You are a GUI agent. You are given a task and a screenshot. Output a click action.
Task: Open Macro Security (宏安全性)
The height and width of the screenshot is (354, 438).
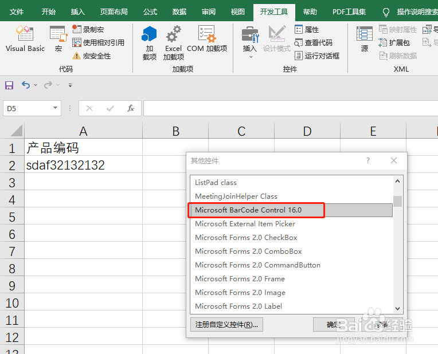click(x=92, y=56)
